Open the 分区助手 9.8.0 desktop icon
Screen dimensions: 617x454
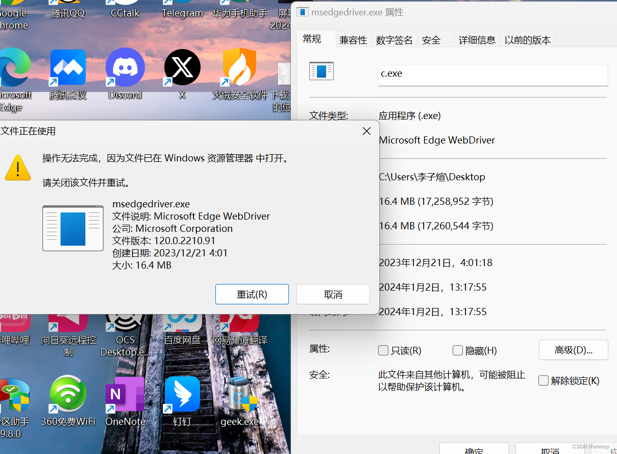[x=14, y=409]
